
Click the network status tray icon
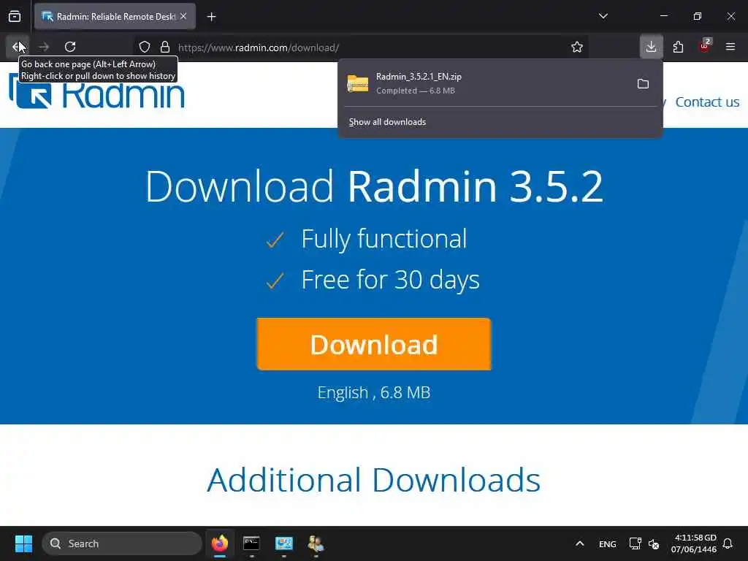[x=635, y=543]
